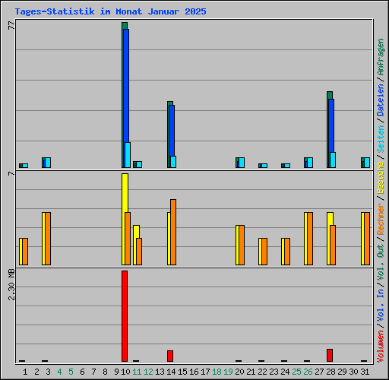Click the green weekend day label '4'
The height and width of the screenshot is (380, 389).
[59, 372]
